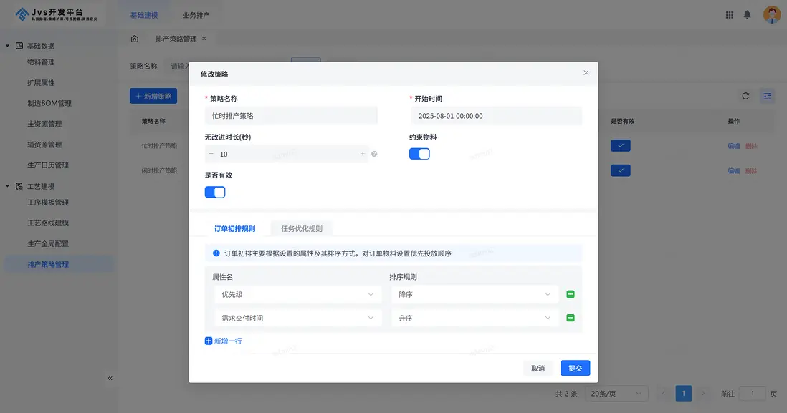Open 生产日历管理 in sidebar
Screen dimensions: 787x413
[x=48, y=165]
